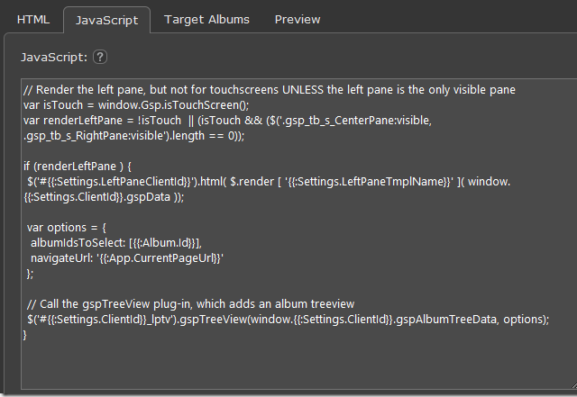Place cursor on '.gsp_tb_s_RightPane:visible' line
577x397 pixels.
[134, 136]
